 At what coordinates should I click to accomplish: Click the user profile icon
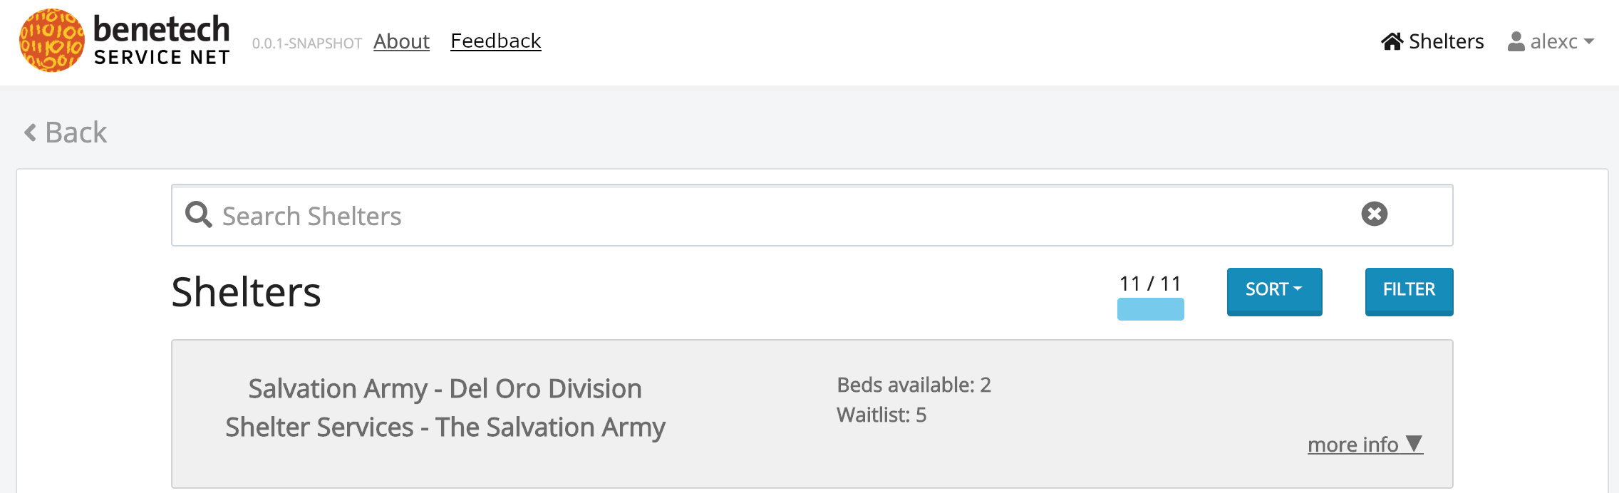point(1516,41)
